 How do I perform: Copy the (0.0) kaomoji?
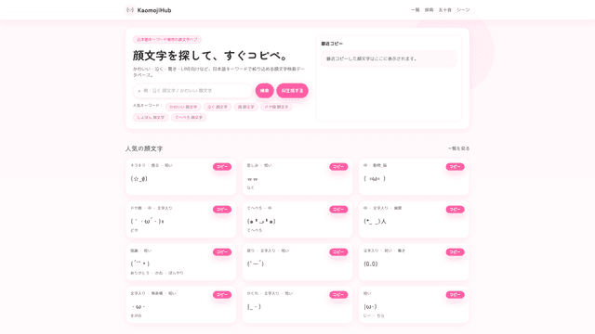pyautogui.click(x=455, y=252)
